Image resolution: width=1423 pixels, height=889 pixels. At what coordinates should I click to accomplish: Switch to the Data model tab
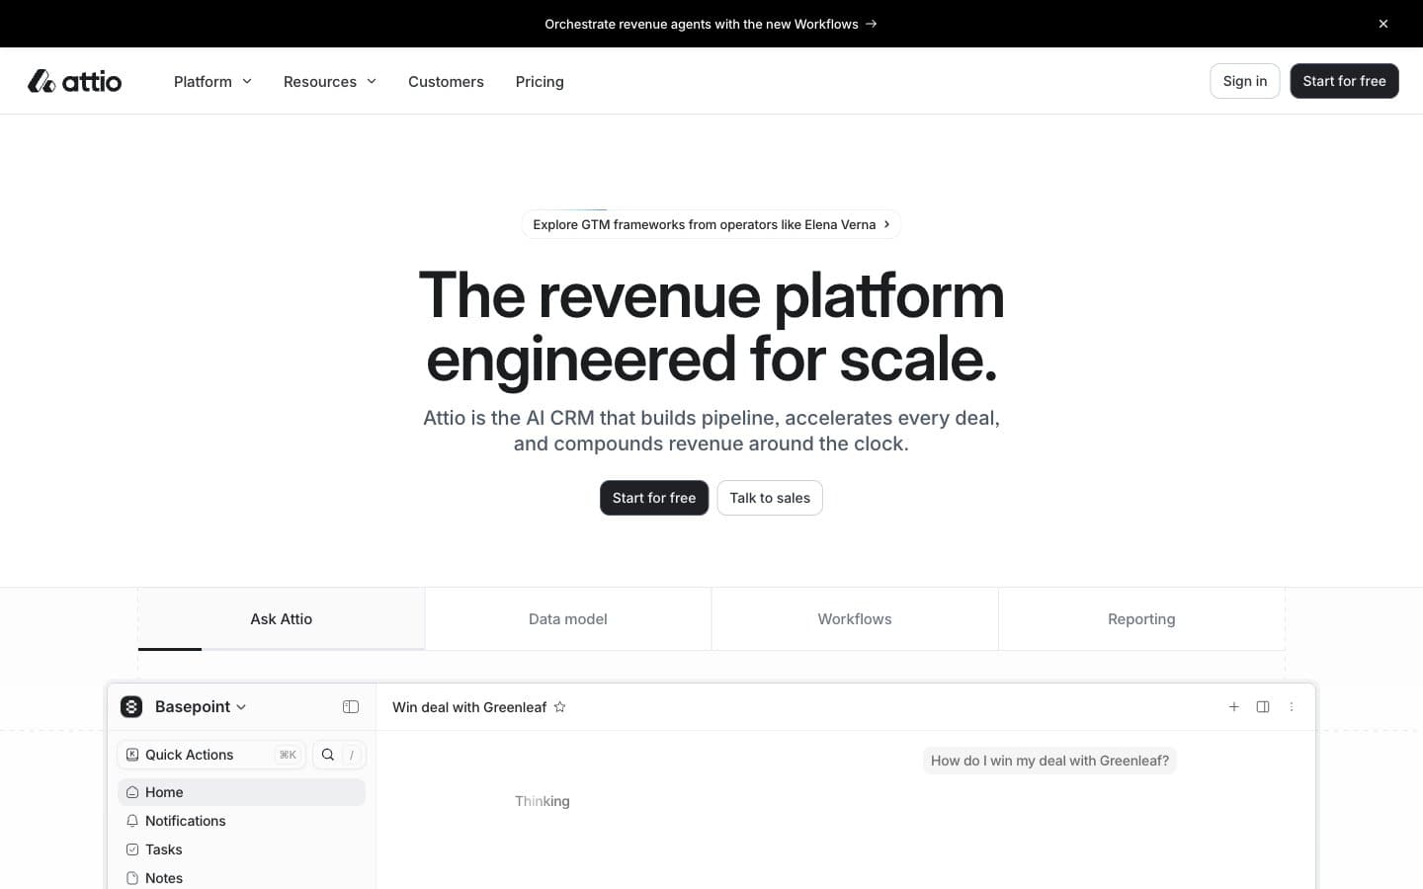coord(568,619)
